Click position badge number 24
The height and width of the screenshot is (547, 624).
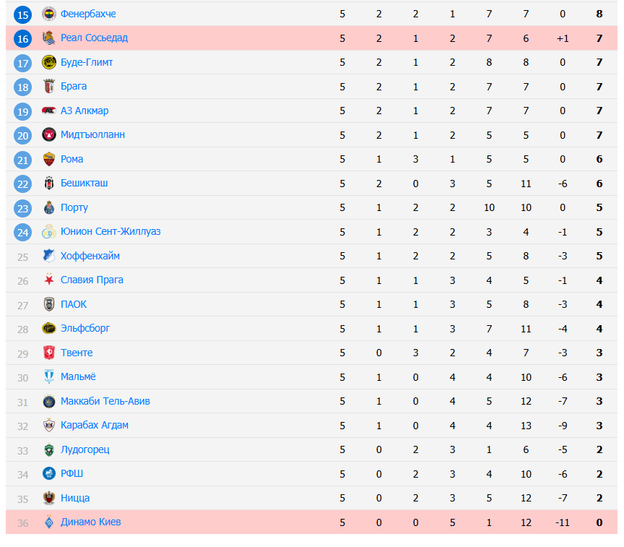(x=23, y=232)
